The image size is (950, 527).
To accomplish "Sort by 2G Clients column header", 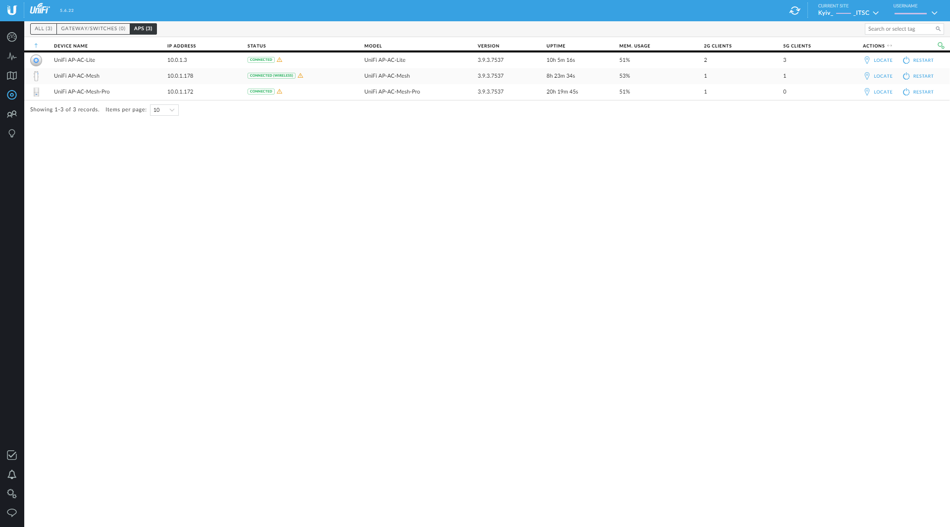I will pos(718,46).
